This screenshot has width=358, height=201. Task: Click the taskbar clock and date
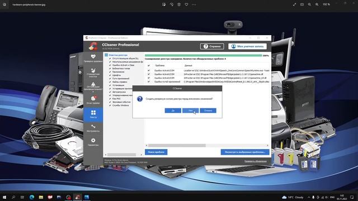pyautogui.click(x=342, y=197)
